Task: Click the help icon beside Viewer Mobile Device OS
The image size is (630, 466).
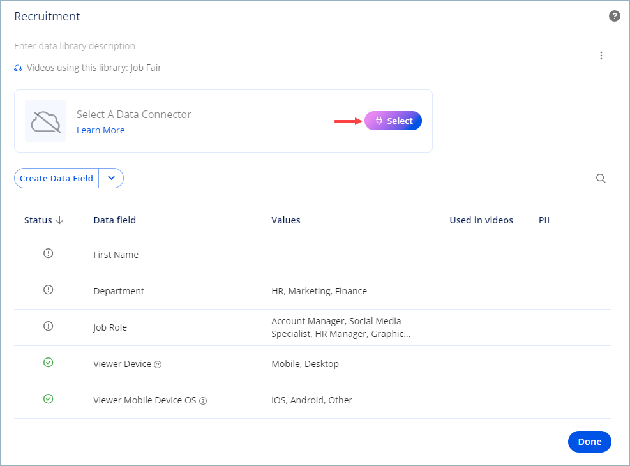Action: click(x=203, y=401)
